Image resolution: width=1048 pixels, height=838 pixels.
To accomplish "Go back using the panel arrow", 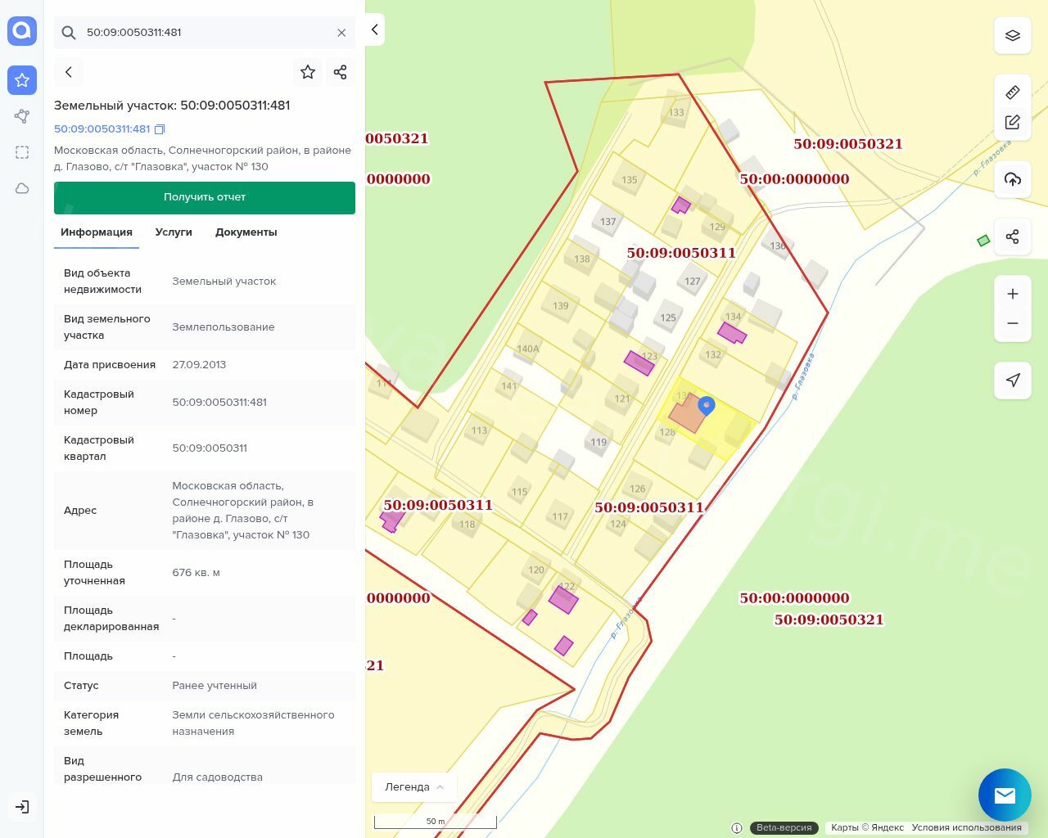I will 69,72.
